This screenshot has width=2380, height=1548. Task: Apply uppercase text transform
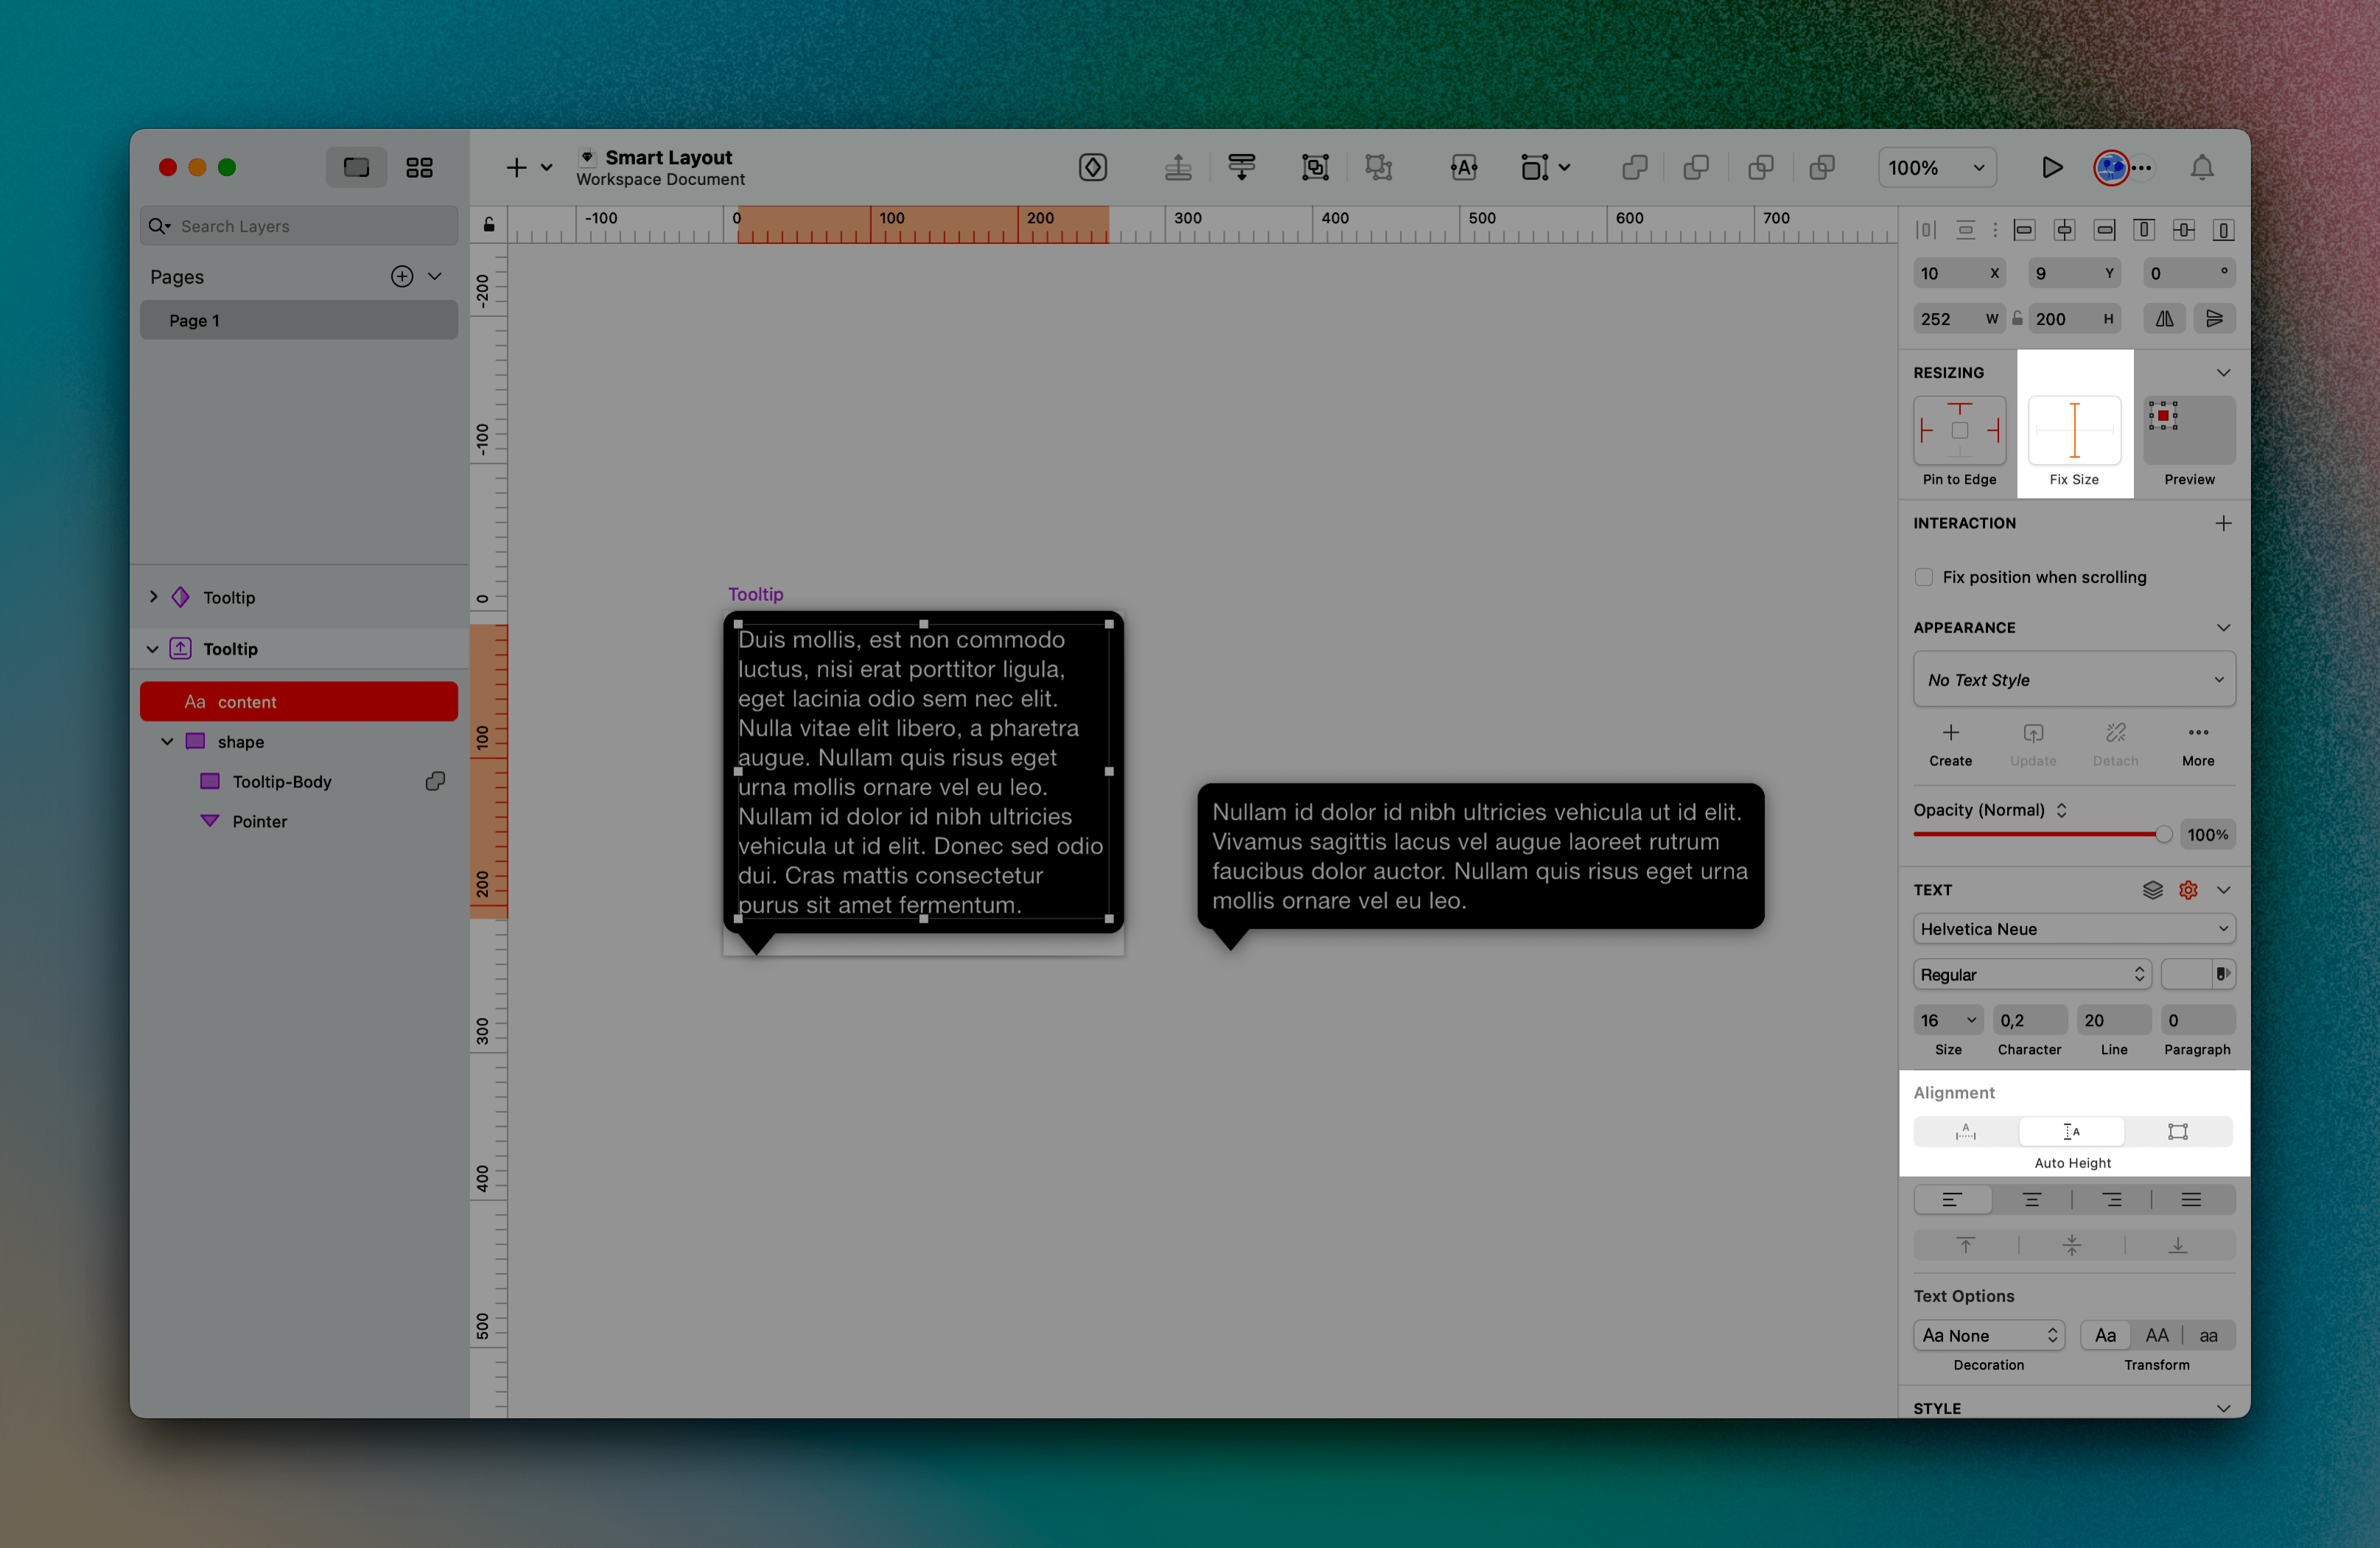(x=2157, y=1335)
